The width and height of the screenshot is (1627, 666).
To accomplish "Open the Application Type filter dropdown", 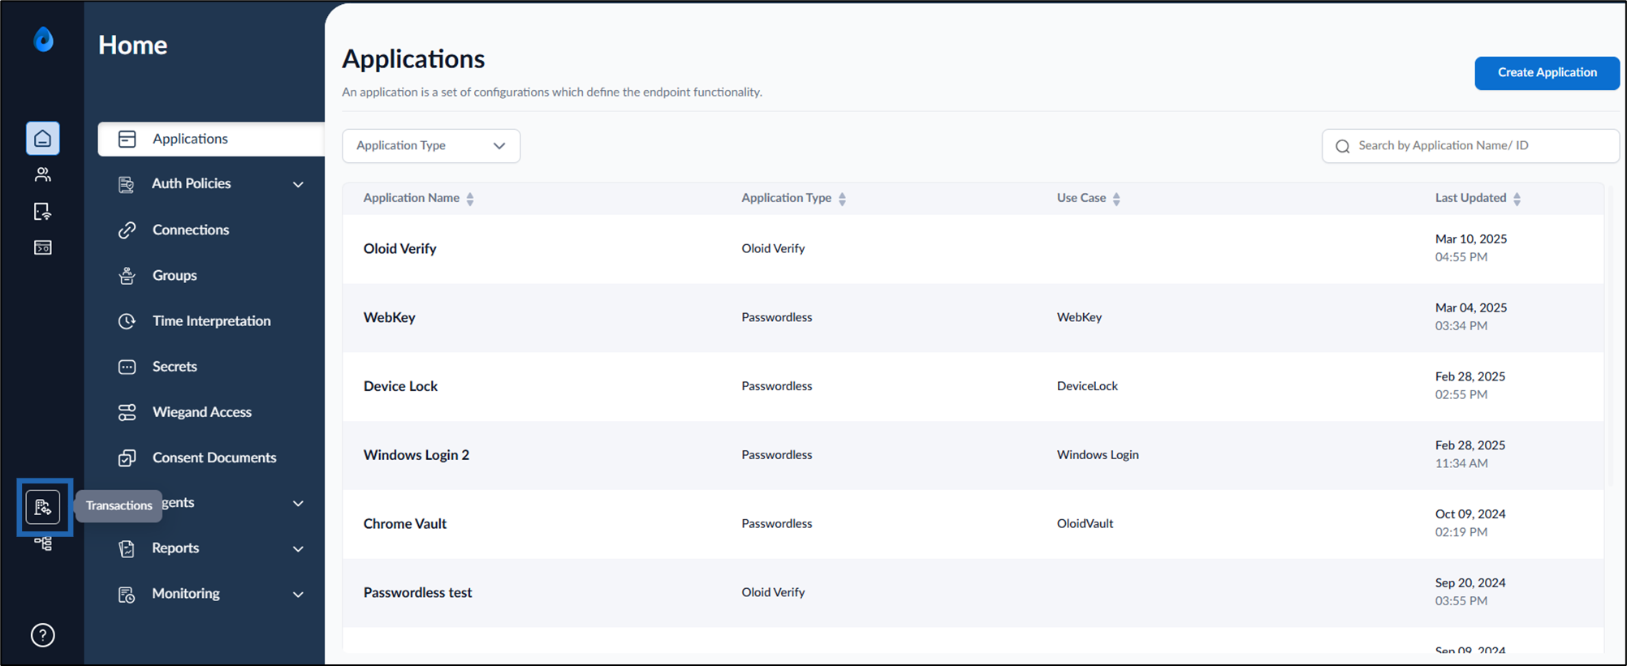I will pyautogui.click(x=431, y=146).
